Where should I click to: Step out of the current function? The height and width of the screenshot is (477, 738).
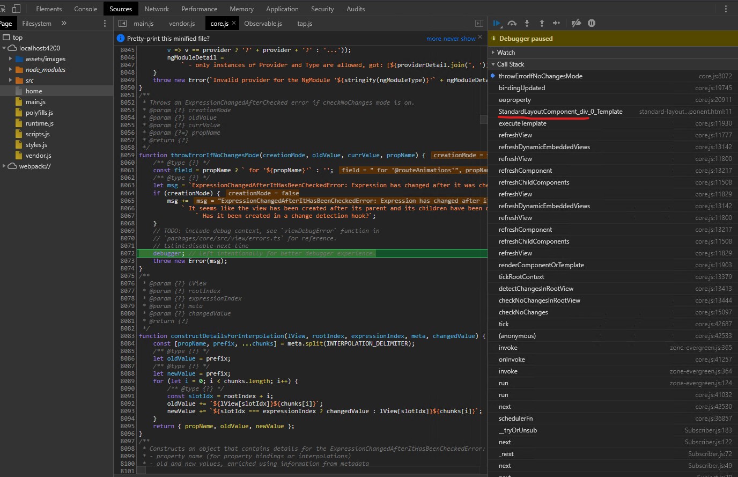point(542,23)
